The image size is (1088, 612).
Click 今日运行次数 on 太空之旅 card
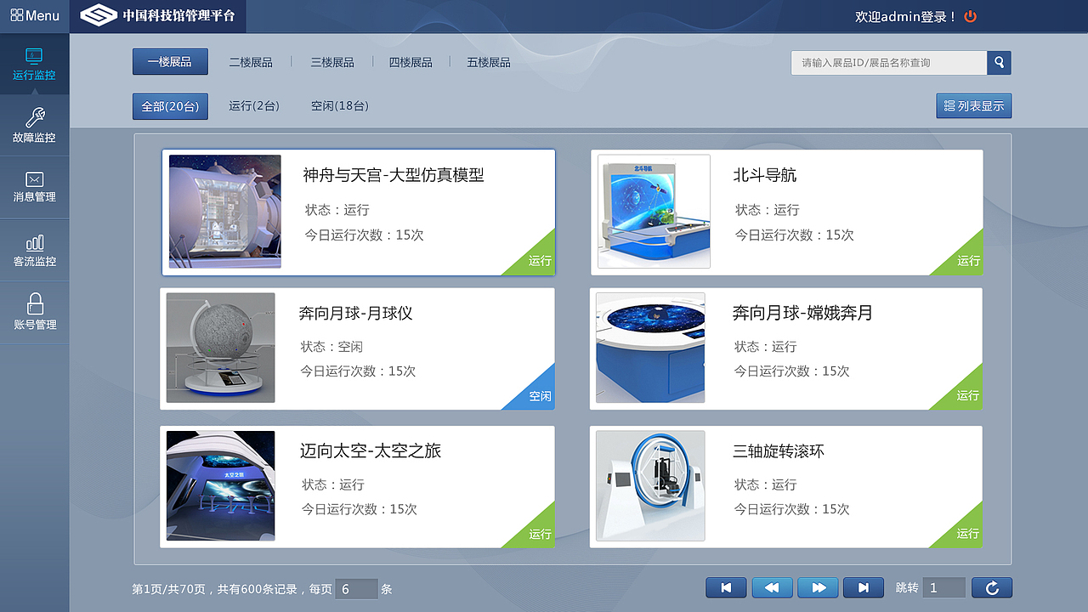click(360, 509)
